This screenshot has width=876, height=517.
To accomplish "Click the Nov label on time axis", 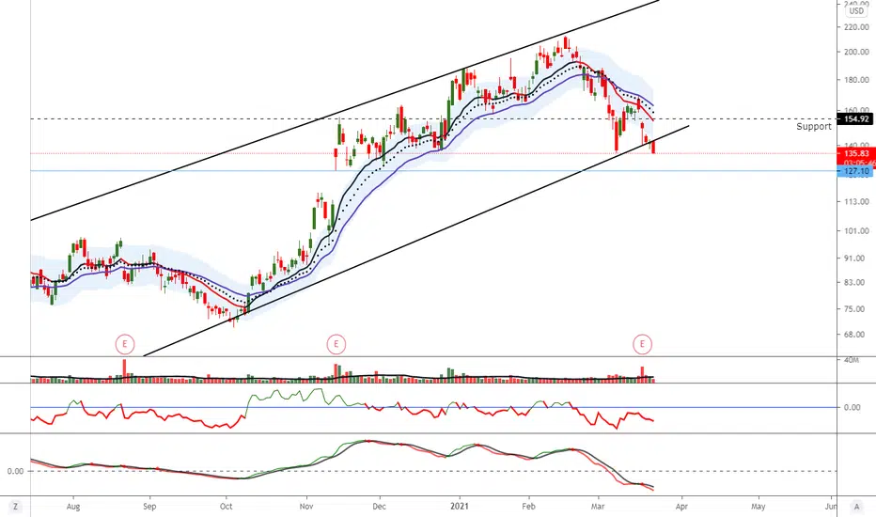I will 306,507.
